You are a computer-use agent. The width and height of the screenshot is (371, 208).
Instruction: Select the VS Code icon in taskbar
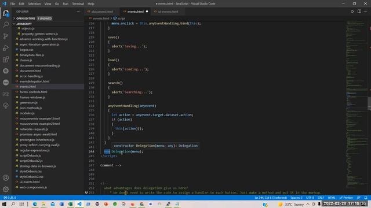click(79, 204)
